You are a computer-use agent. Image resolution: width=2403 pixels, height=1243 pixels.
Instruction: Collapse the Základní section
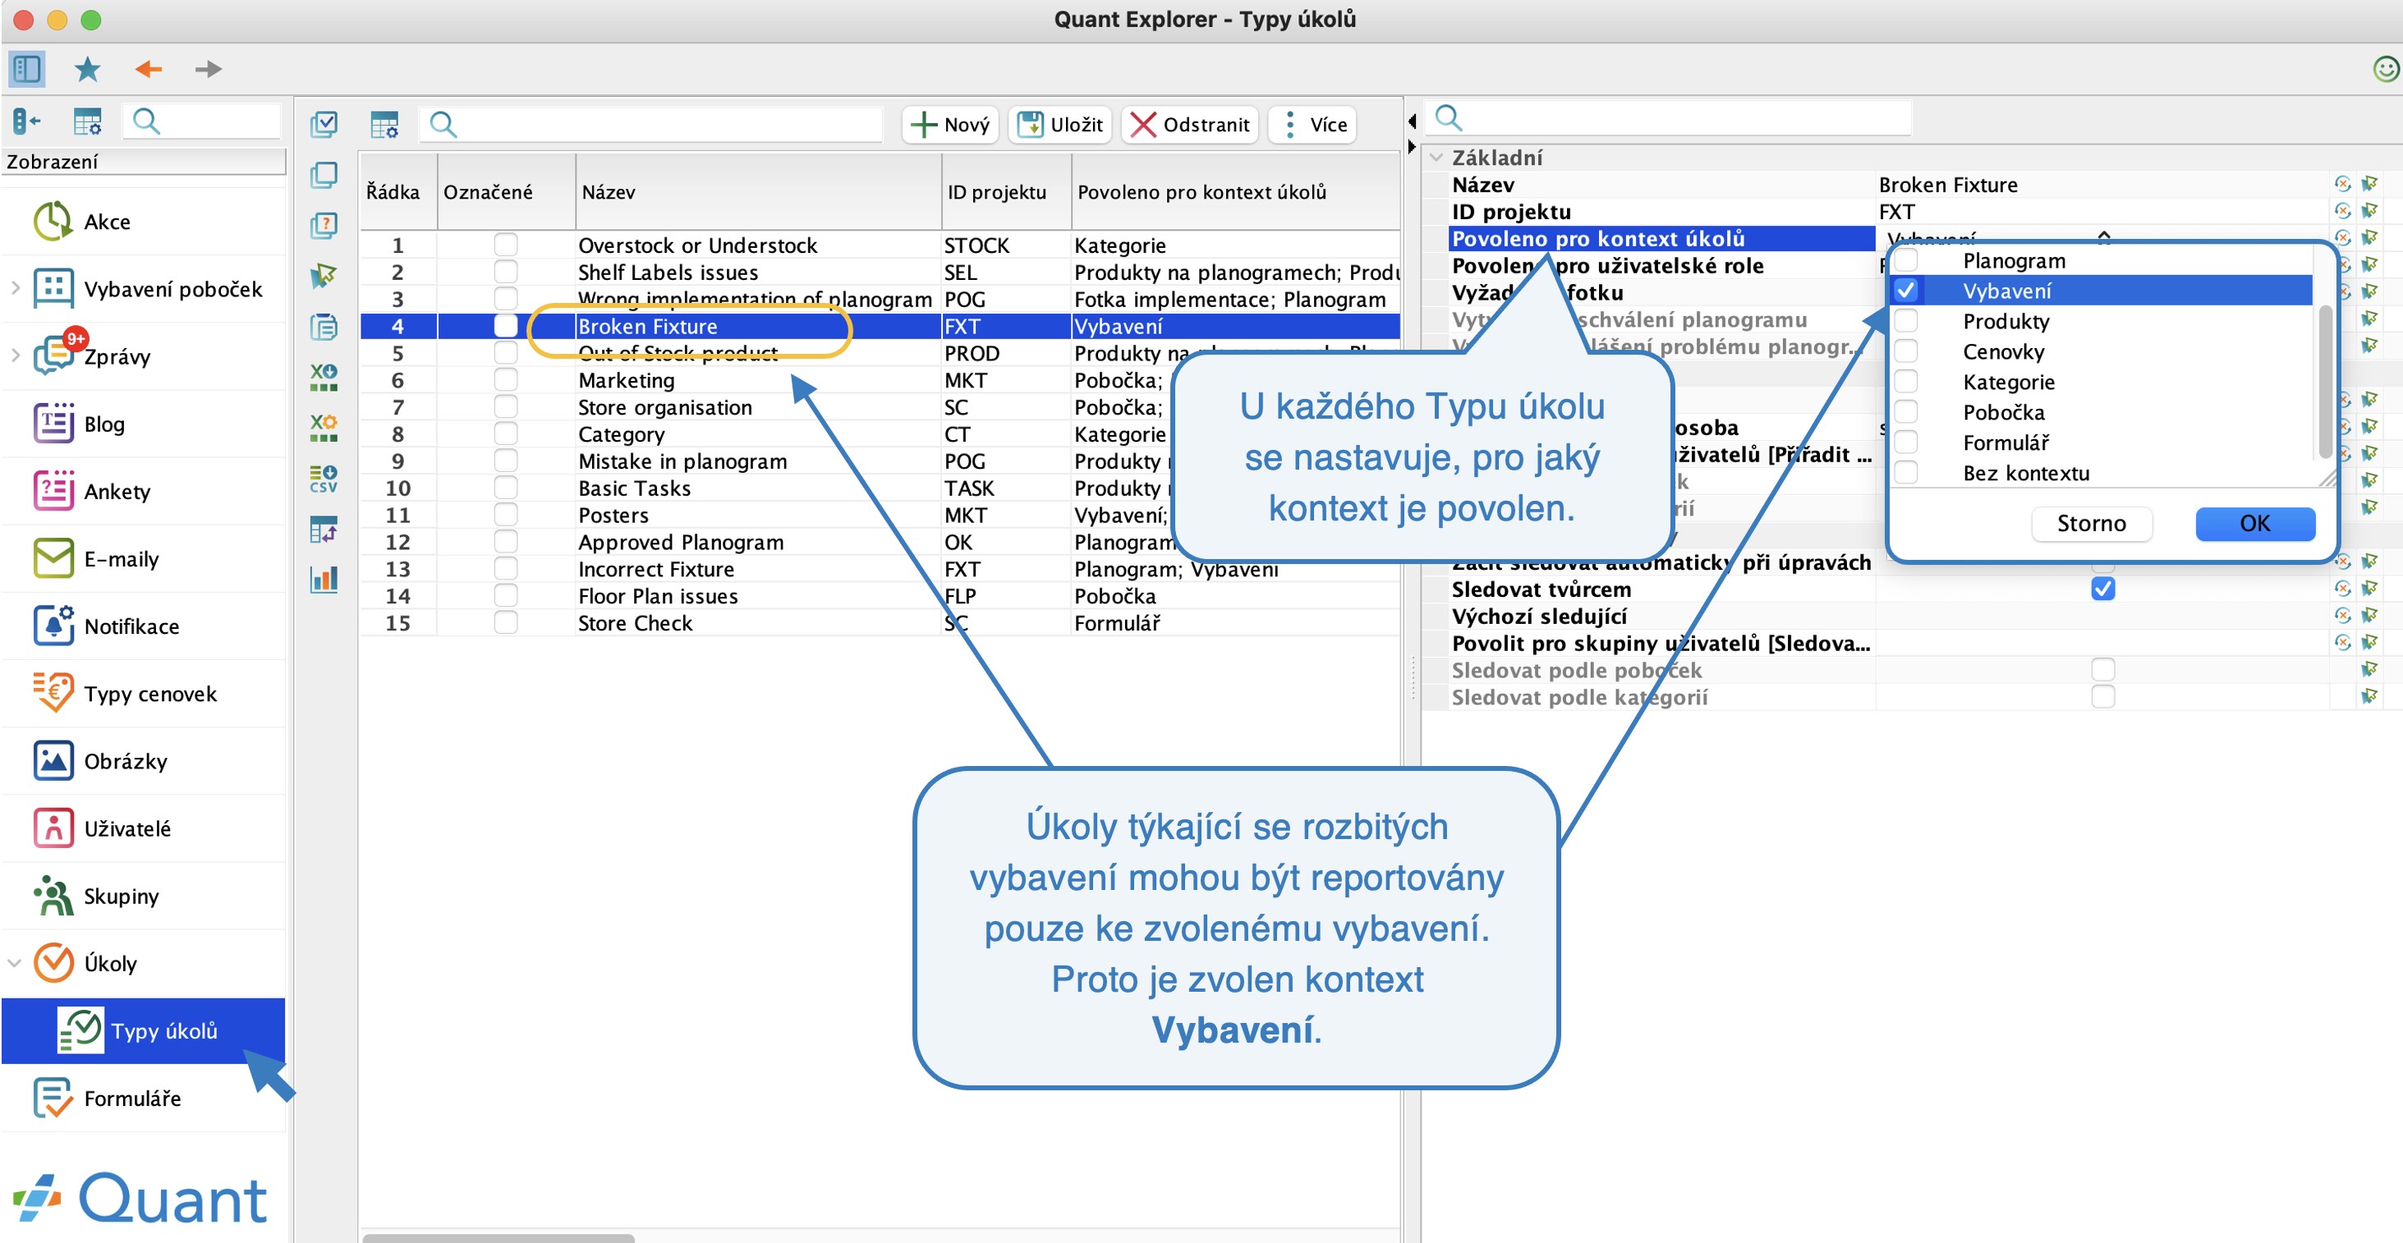pos(1436,158)
